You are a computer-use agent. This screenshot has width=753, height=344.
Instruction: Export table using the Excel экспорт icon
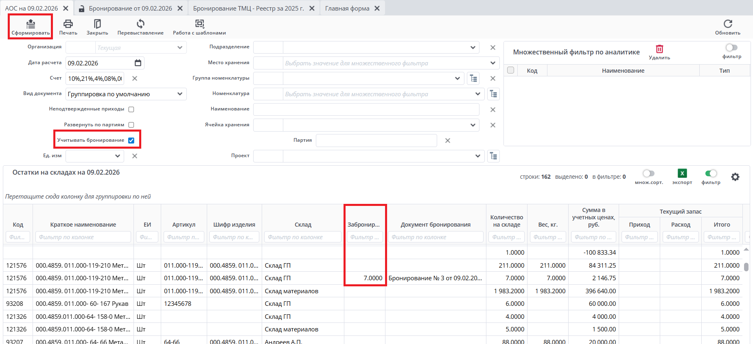point(682,173)
